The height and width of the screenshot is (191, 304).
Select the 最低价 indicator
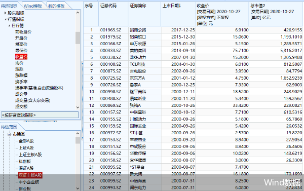tap(21, 51)
